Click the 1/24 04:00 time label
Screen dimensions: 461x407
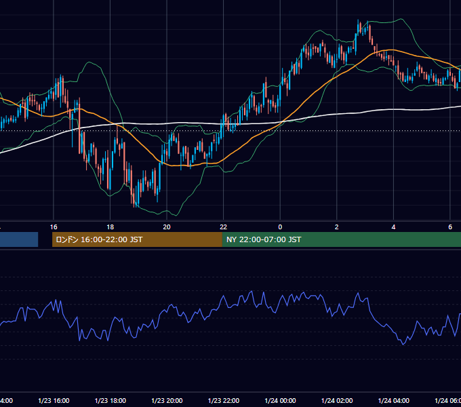click(x=394, y=400)
